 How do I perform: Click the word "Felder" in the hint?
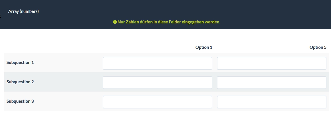tap(174, 22)
